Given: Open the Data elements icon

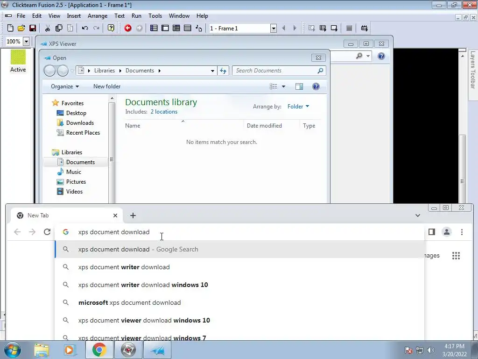Looking at the screenshot, I should click(199, 28).
